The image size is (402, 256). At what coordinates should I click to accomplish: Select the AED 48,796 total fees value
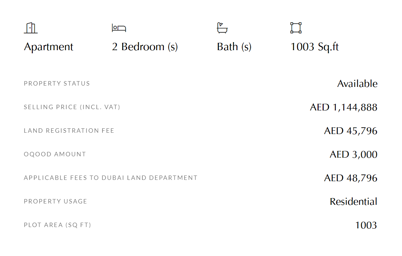coord(351,178)
